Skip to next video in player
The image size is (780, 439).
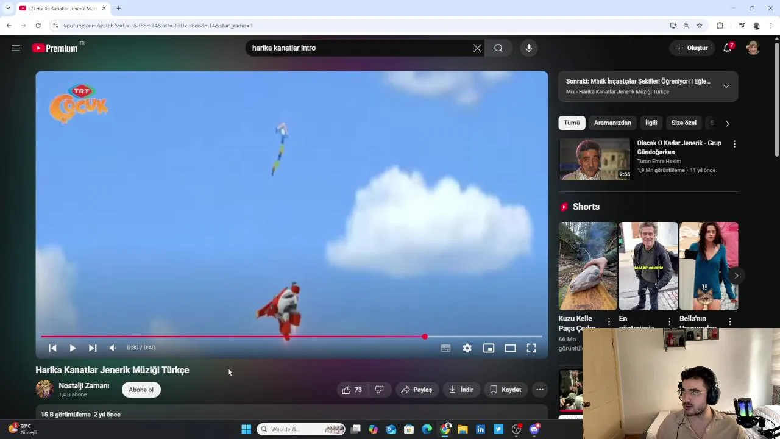coord(93,348)
